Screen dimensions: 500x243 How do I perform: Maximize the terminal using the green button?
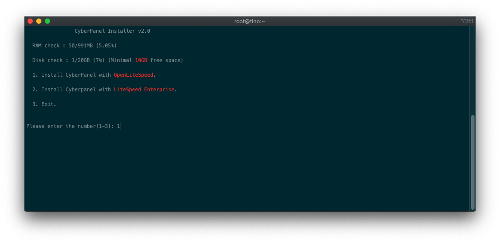pyautogui.click(x=47, y=22)
